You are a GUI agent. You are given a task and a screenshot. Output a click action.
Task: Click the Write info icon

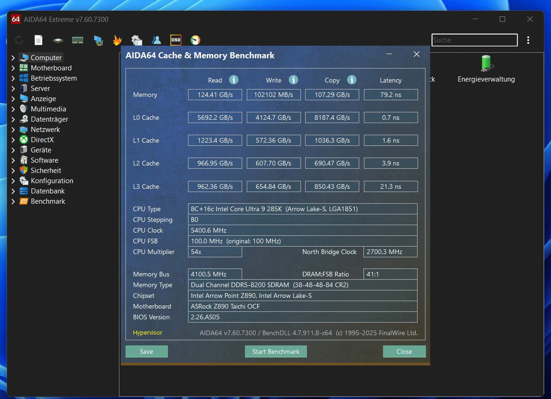[x=293, y=80]
